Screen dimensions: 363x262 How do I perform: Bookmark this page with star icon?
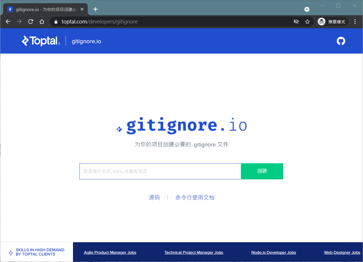coord(307,22)
